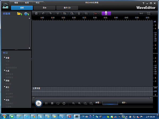Add a marker with the red flag icon

click(95, 13)
